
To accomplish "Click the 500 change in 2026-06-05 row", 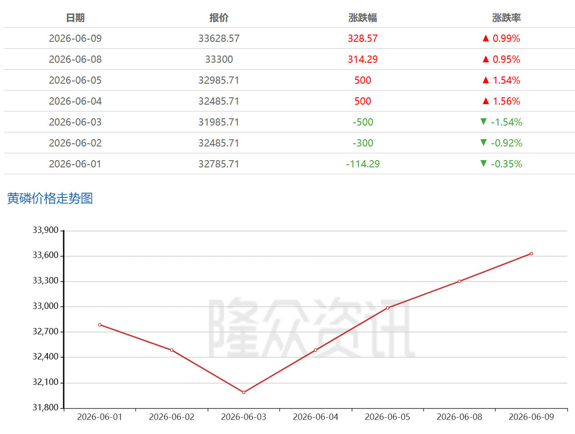I will tap(363, 80).
